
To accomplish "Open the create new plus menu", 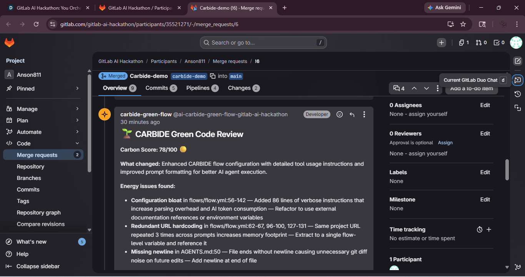I will pos(442,43).
